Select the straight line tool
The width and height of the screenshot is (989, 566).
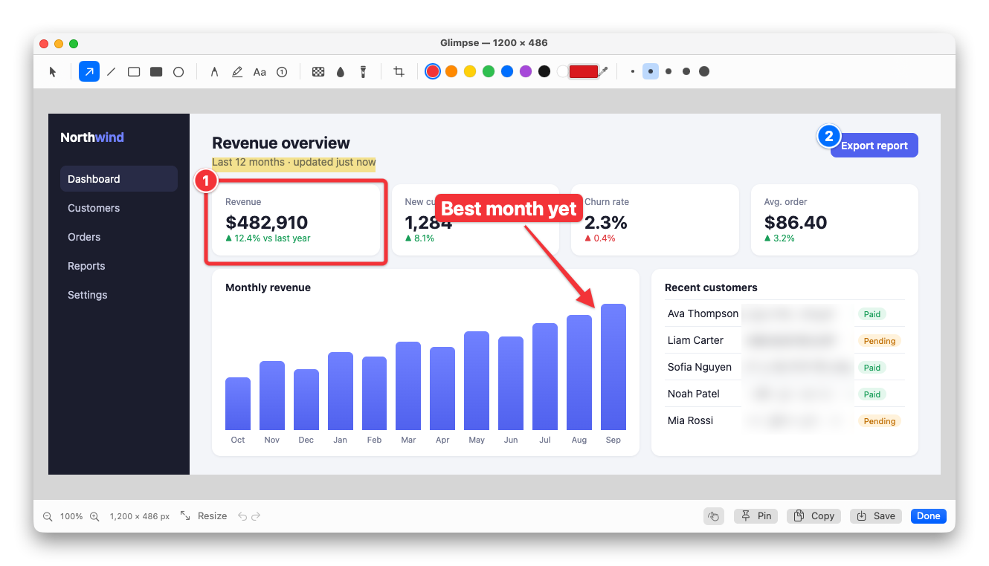(112, 72)
